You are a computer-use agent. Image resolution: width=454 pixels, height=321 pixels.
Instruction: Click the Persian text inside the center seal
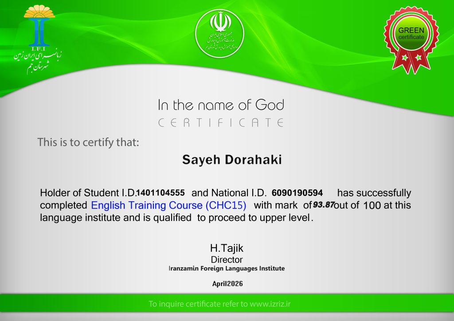coord(222,41)
